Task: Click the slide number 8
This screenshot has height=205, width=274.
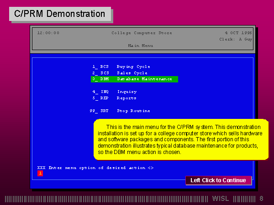Action: [261, 199]
